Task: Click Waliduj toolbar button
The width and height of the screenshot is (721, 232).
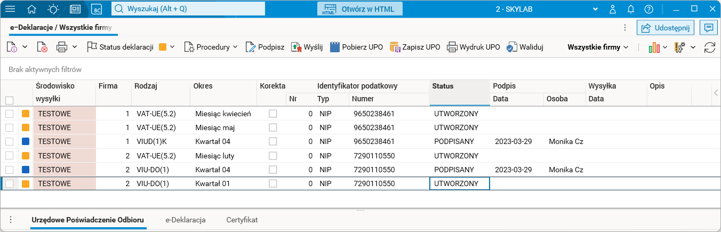Action: pyautogui.click(x=525, y=47)
